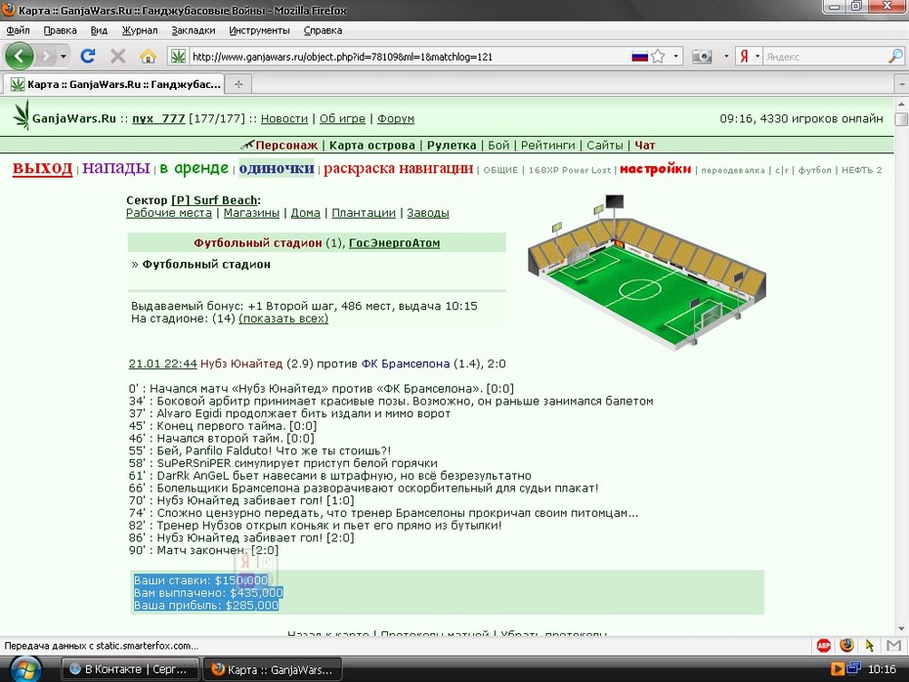Click the magnifier search icon

[x=895, y=57]
